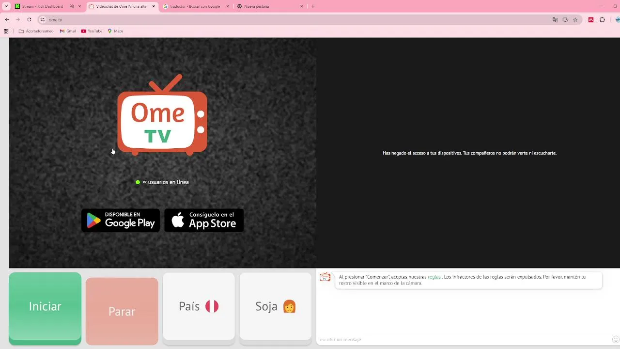Reload the ome.tv page

click(29, 20)
